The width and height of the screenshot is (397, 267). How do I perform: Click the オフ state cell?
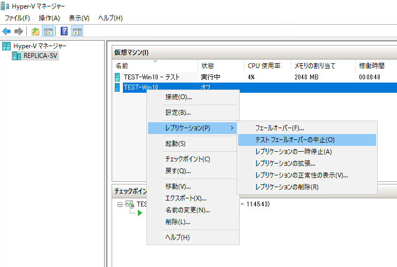click(x=205, y=87)
